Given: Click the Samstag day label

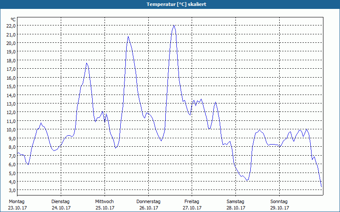Looking at the screenshot, I should coord(235,202).
